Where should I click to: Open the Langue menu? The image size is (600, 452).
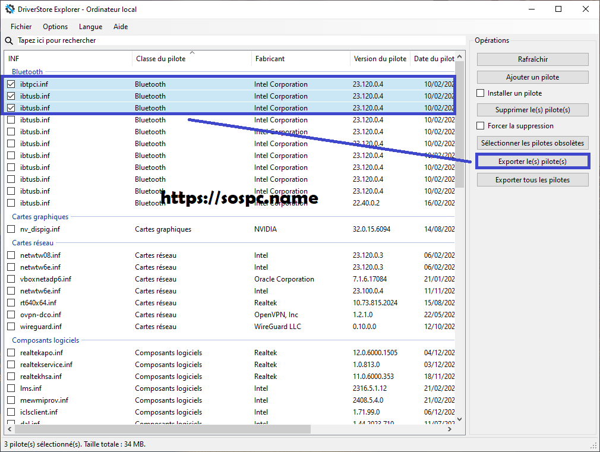(90, 27)
